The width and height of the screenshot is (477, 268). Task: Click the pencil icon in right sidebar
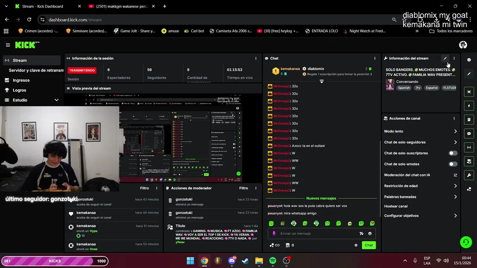tap(469, 74)
